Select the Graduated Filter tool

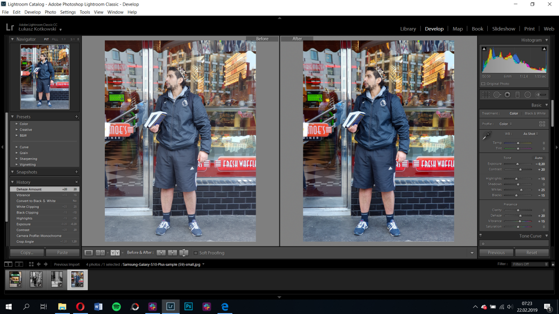pos(517,94)
